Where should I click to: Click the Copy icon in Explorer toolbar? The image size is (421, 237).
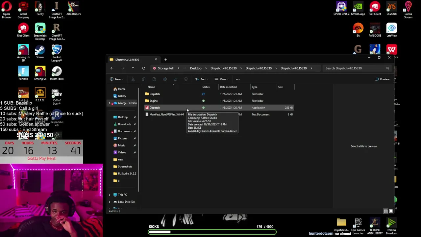pyautogui.click(x=143, y=79)
